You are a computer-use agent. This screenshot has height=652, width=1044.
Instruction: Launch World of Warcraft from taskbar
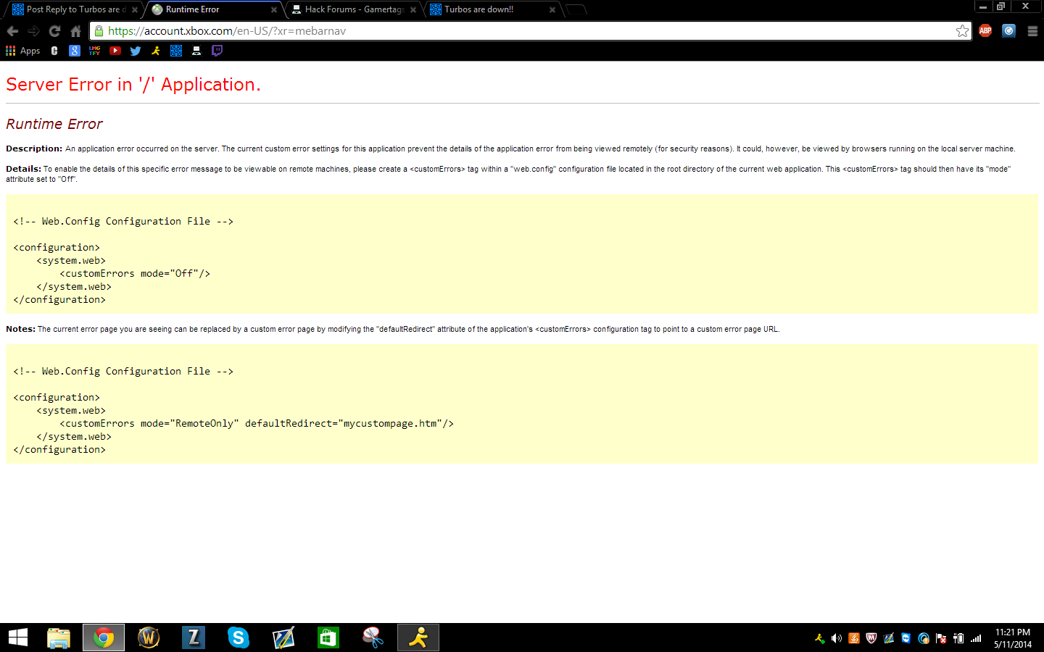coord(149,638)
